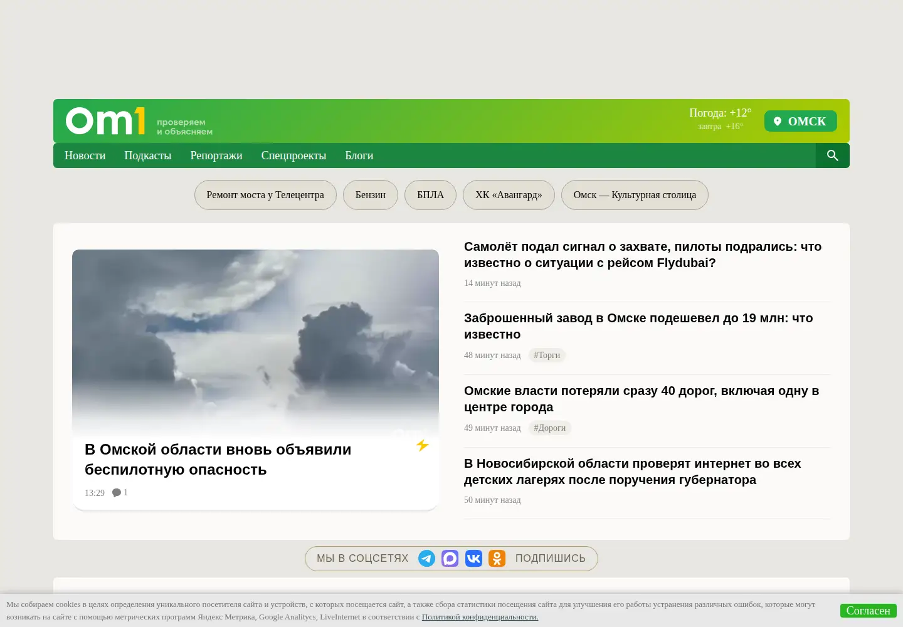
Task: Click the 13:29 timestamp on featured article
Action: click(x=95, y=493)
